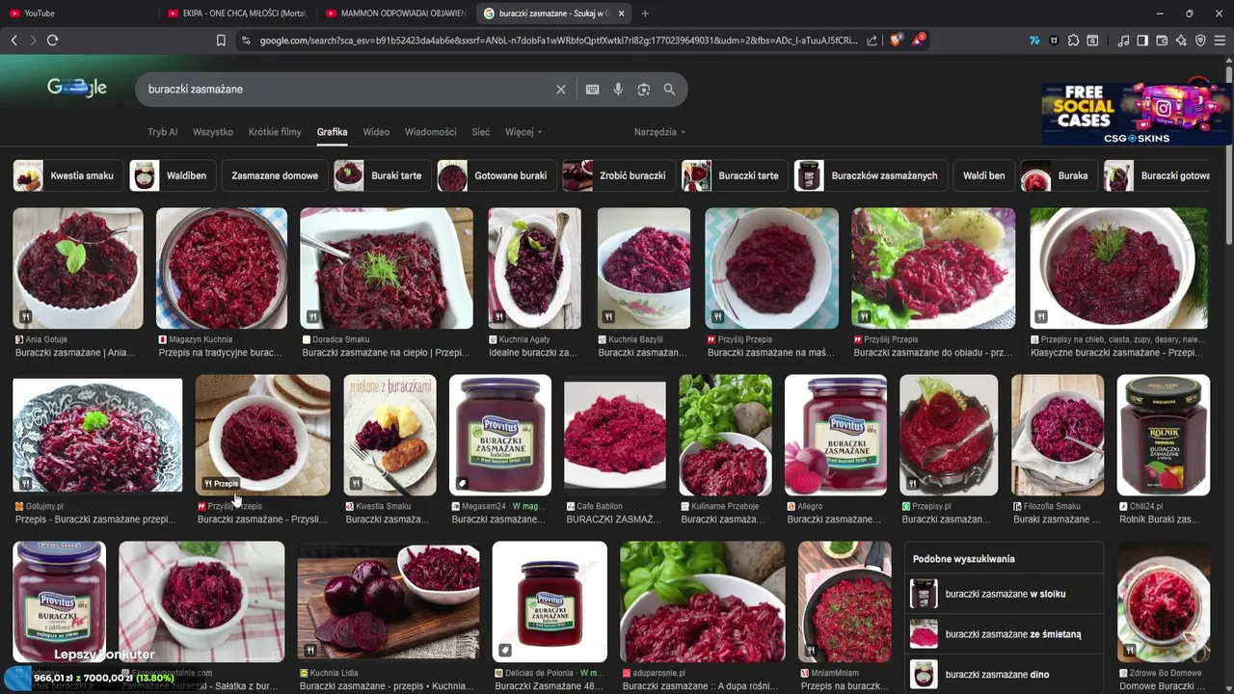
Task: Open site settings icon left of the URL
Action: 245,40
